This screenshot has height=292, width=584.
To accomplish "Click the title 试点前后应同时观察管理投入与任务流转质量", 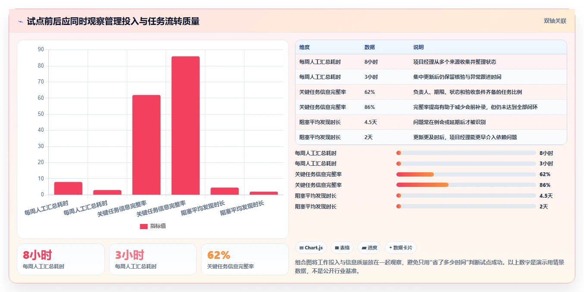I will tap(113, 22).
